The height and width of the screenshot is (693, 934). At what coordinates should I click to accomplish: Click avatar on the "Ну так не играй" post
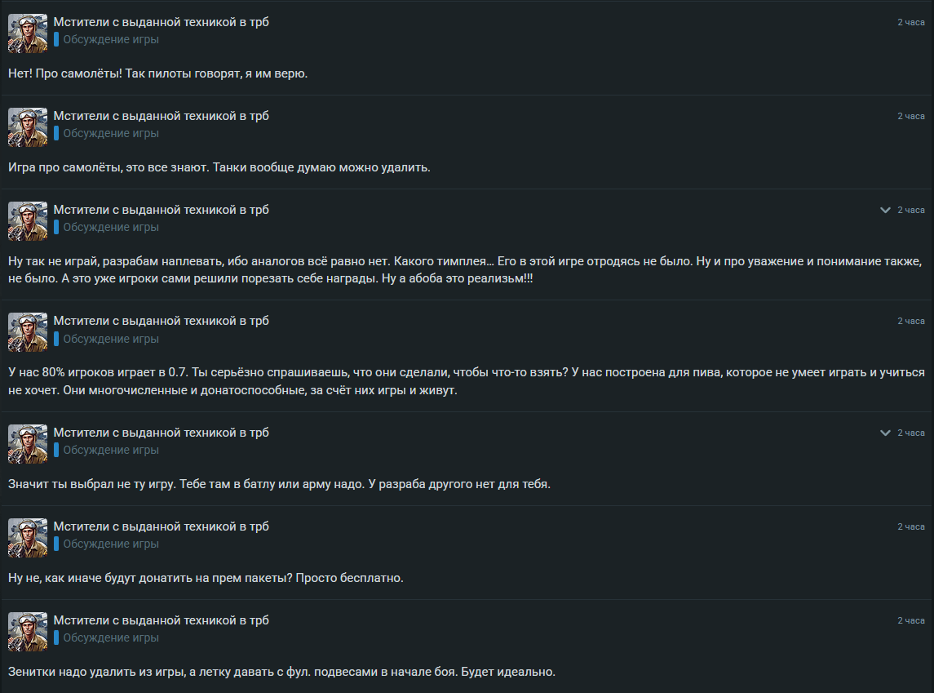[28, 221]
